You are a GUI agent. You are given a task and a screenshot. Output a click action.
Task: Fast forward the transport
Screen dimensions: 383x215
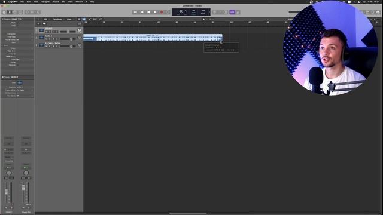(142, 12)
